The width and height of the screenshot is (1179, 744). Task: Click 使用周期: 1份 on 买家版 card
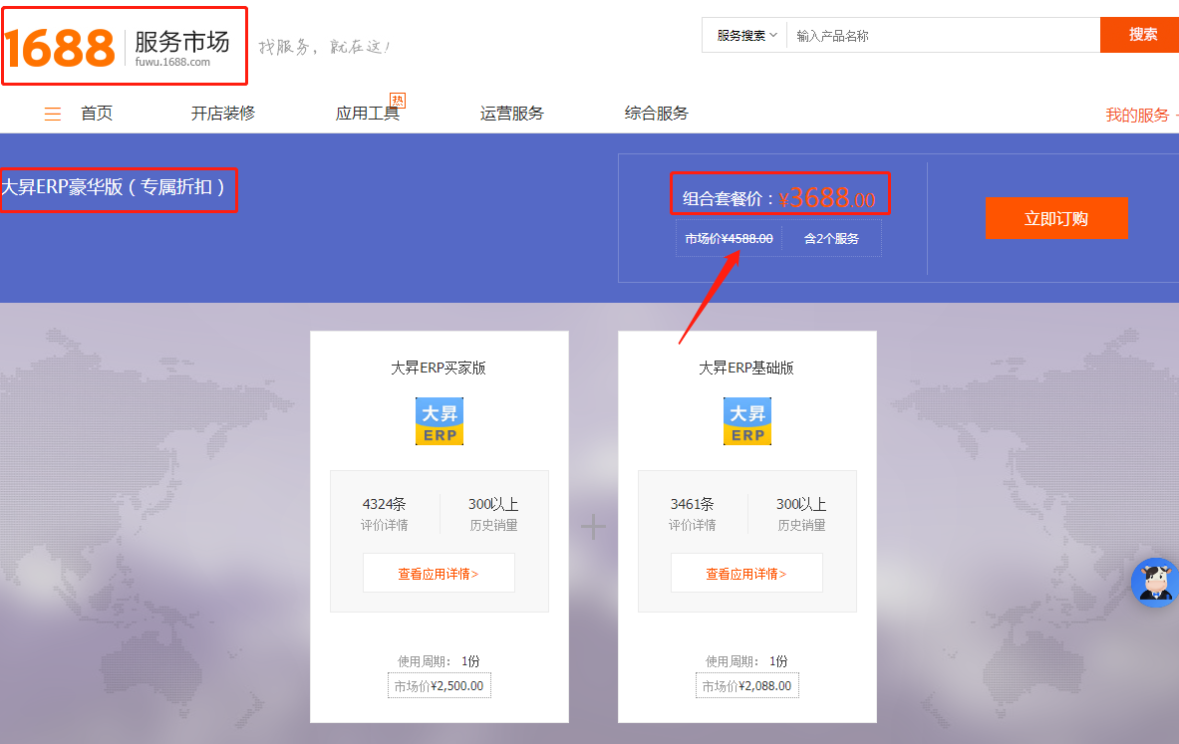[439, 661]
